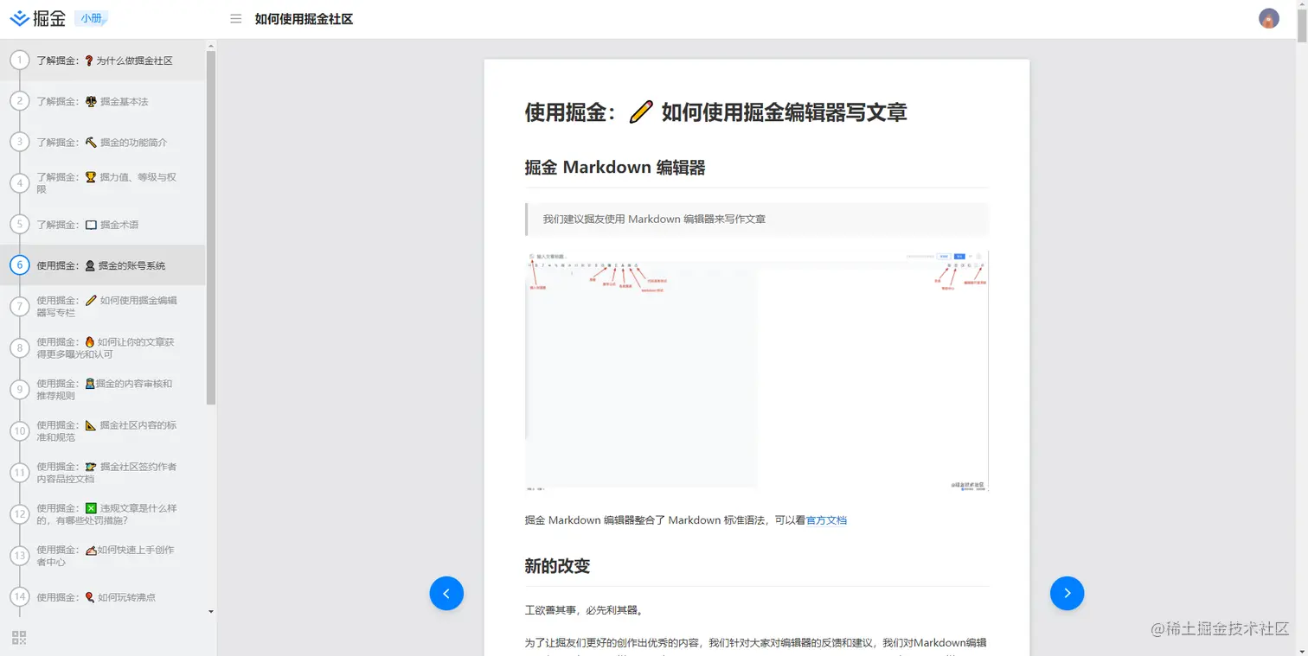Open chapter 5 掘金术语
Image resolution: width=1308 pixels, height=656 pixels.
(103, 225)
